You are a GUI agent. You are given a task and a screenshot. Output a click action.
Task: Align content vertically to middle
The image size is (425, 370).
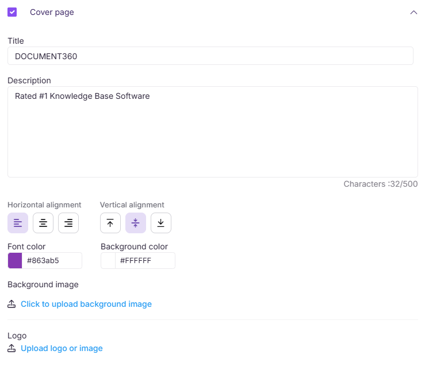(136, 223)
